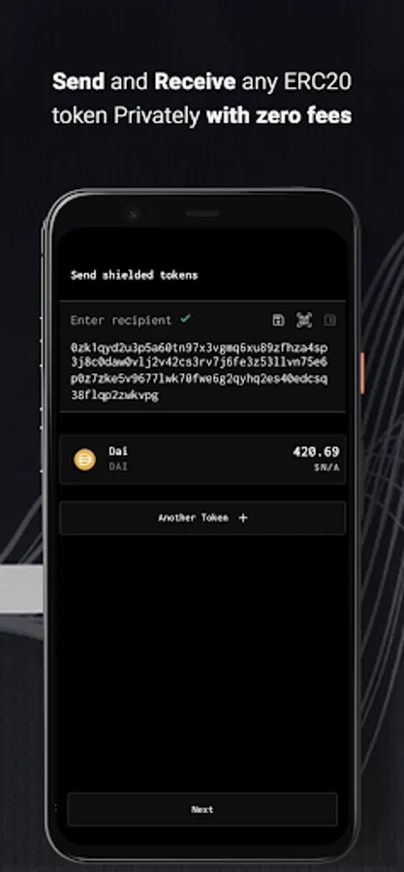The image size is (404, 872).
Task: Tap the front camera dot on the phone
Action: (x=133, y=214)
